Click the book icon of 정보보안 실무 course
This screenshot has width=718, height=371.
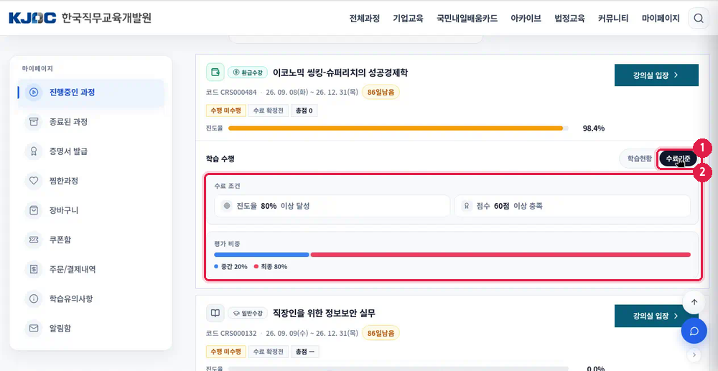(215, 314)
